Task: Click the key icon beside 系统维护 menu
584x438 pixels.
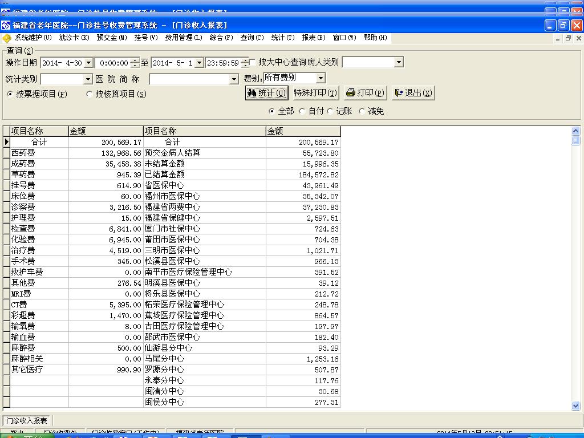Action: [x=7, y=38]
